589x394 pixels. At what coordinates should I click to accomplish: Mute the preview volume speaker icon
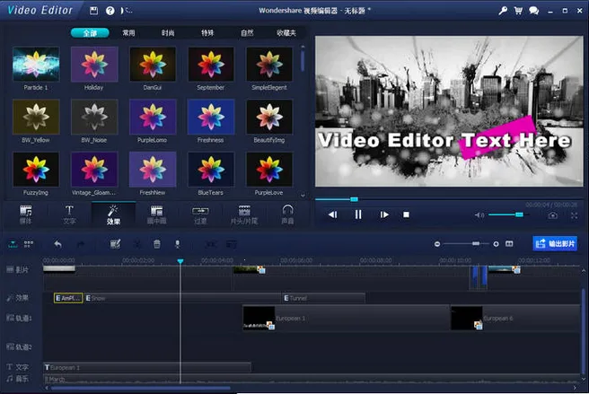[479, 215]
